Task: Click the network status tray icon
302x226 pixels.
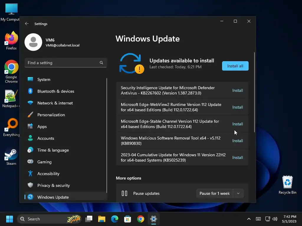Action: click(x=267, y=219)
